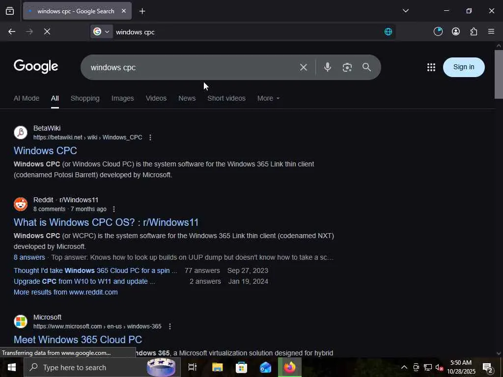Open search engine selector dropdown in URL bar
This screenshot has width=503, height=377.
[x=101, y=31]
